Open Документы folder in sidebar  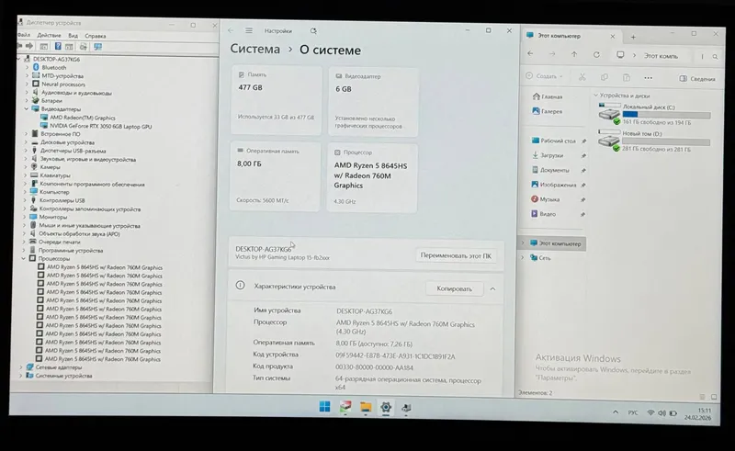coord(550,170)
